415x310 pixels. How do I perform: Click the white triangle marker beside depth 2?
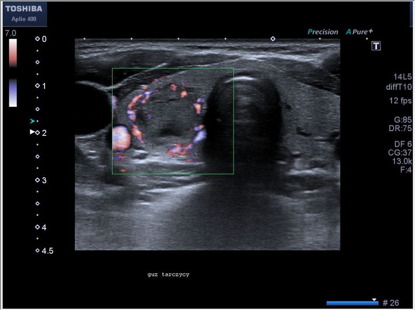point(32,132)
